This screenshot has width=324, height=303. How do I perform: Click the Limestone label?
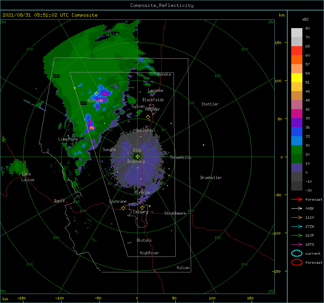click(68, 139)
